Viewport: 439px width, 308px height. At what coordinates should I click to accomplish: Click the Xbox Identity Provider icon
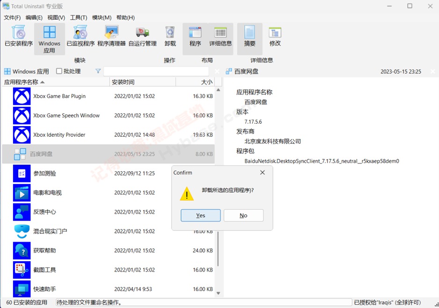(22, 134)
